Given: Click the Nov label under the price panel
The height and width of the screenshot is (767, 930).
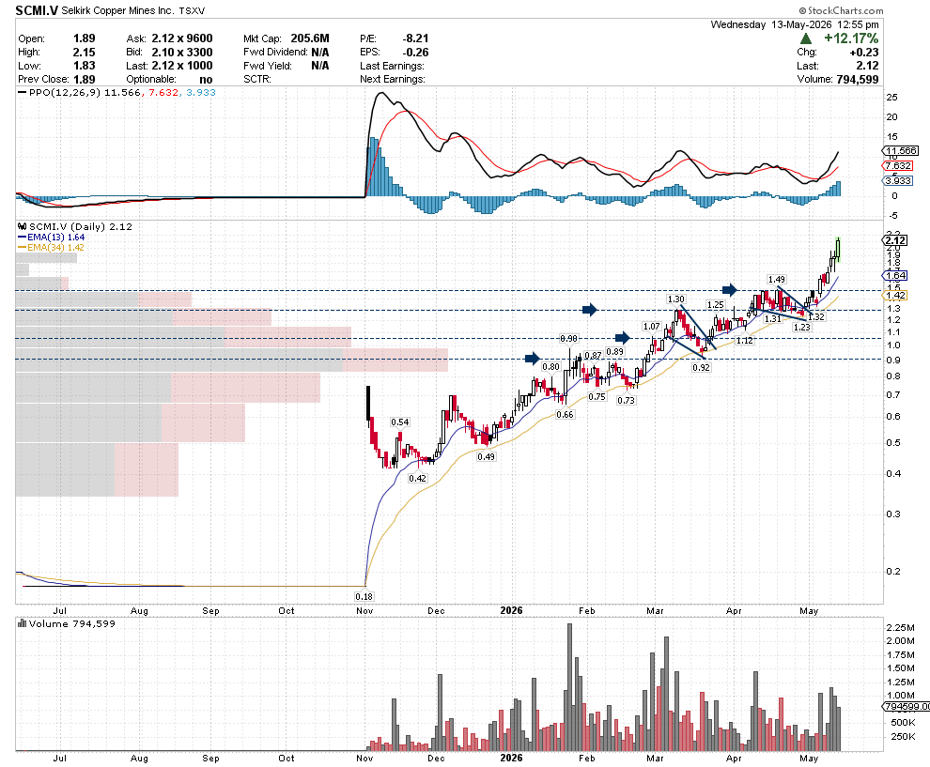Looking at the screenshot, I should (x=364, y=610).
